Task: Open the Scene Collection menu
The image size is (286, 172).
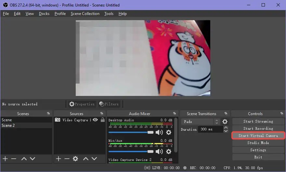Action: tap(85, 14)
